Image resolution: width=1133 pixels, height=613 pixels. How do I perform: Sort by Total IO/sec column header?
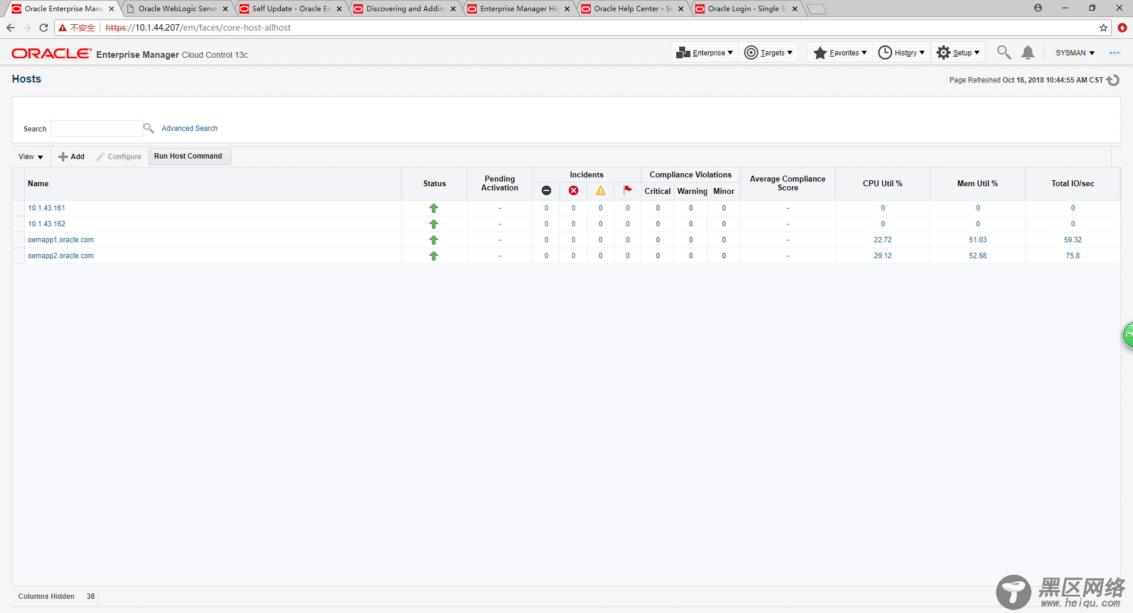pyautogui.click(x=1072, y=184)
